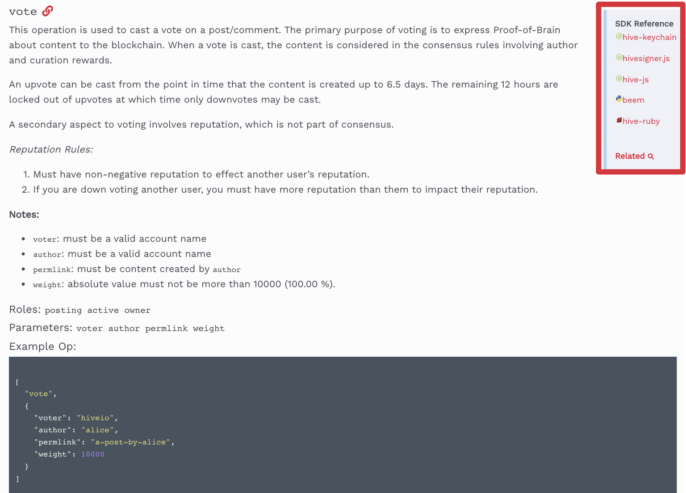The image size is (686, 493).
Task: Click the Related link in the sidebar
Action: (x=631, y=156)
